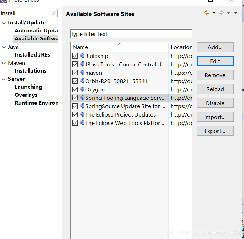Click the Import... button
The height and width of the screenshot is (239, 244).
click(x=215, y=117)
